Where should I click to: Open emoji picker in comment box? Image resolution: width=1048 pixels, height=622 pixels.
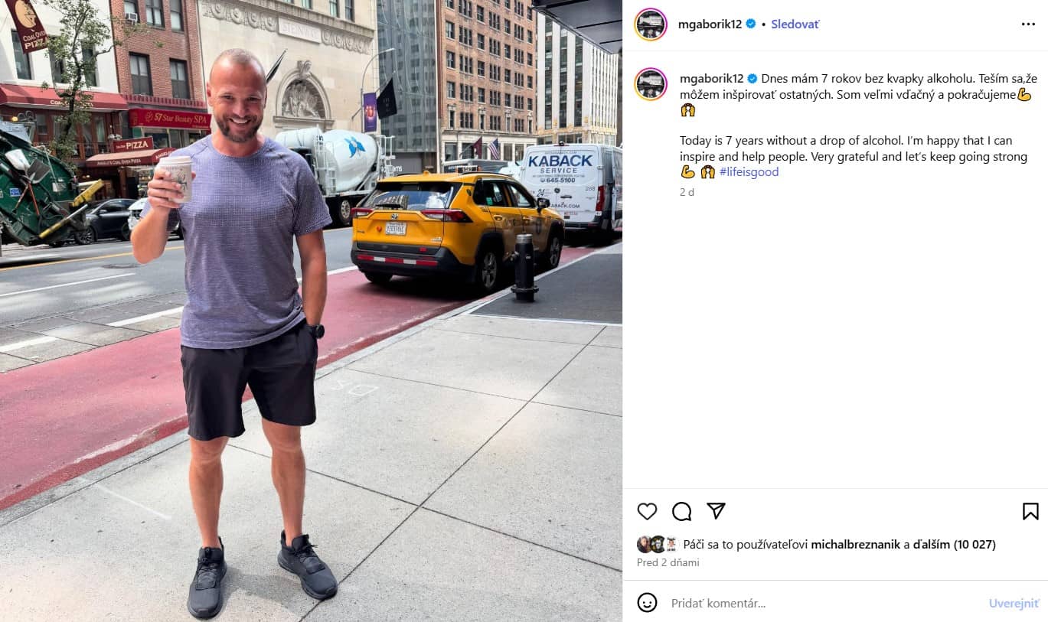[647, 603]
